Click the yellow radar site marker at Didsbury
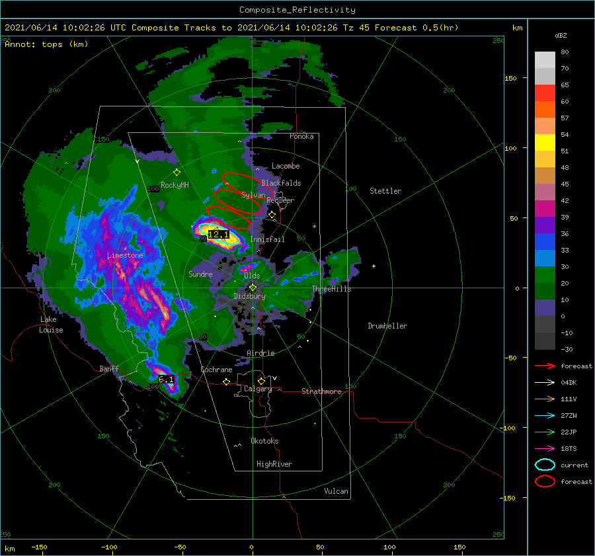The image size is (595, 556). (x=253, y=288)
